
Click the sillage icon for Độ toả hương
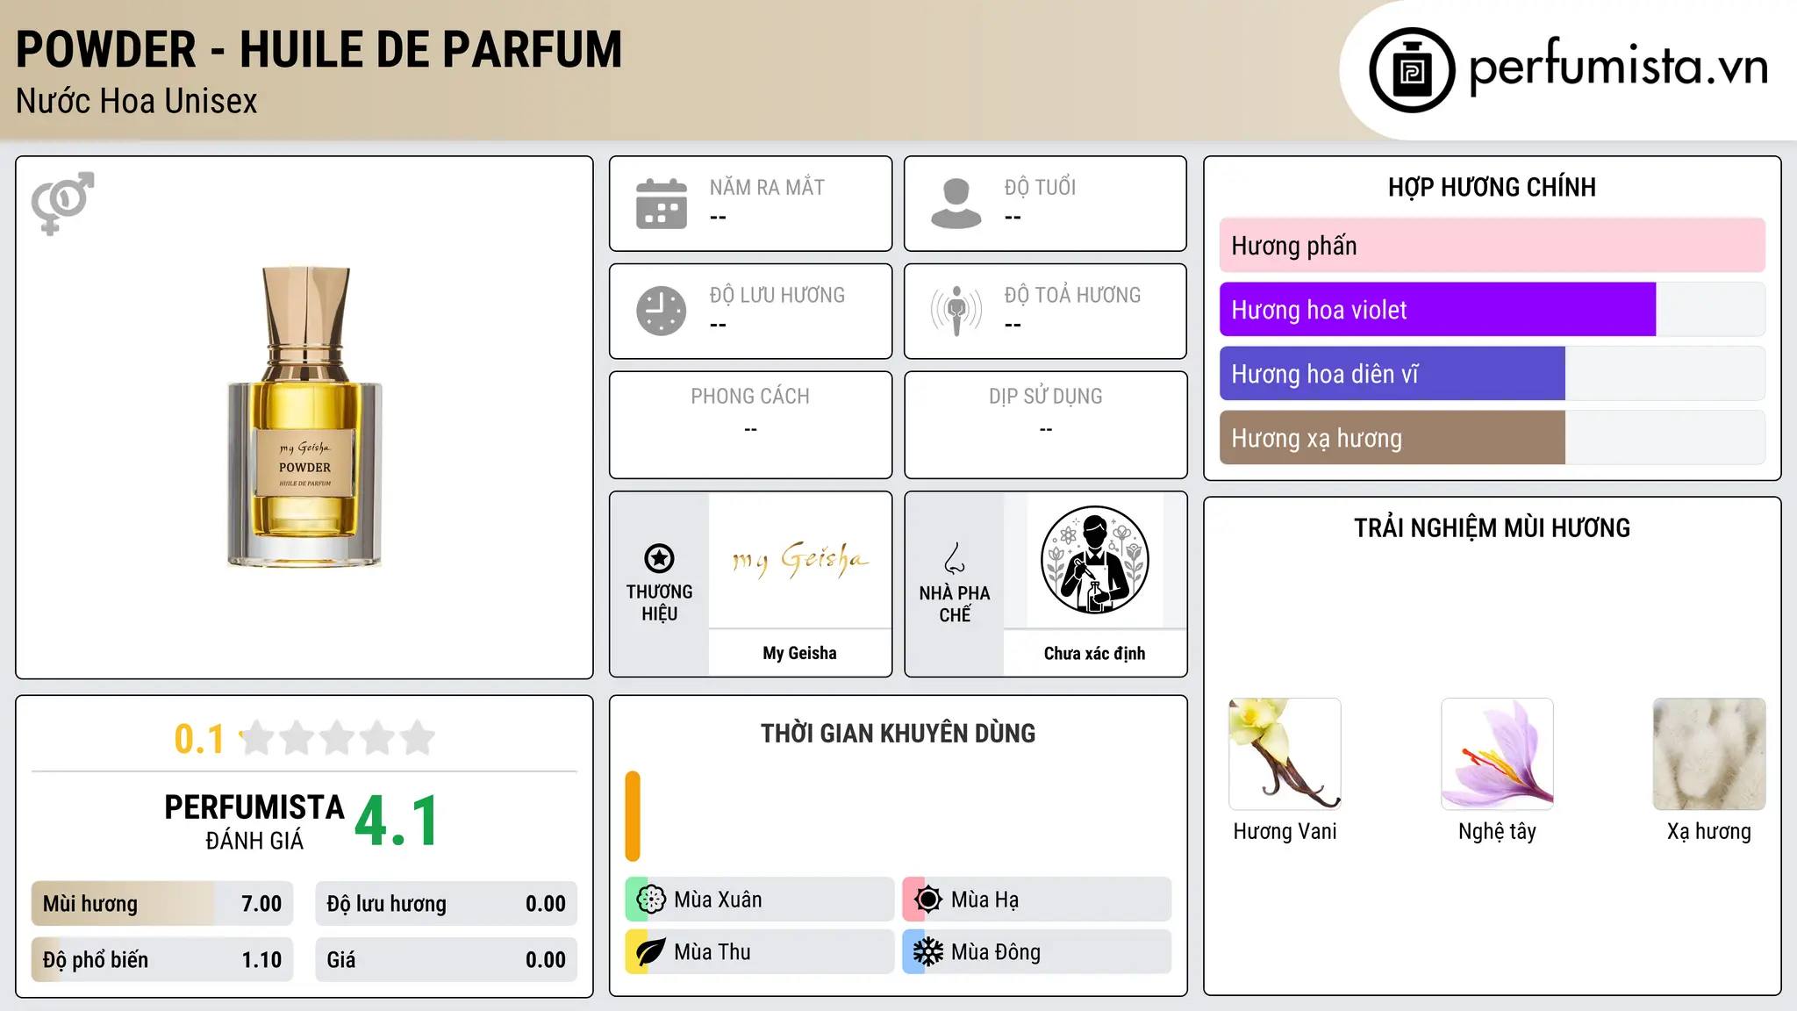click(x=956, y=311)
